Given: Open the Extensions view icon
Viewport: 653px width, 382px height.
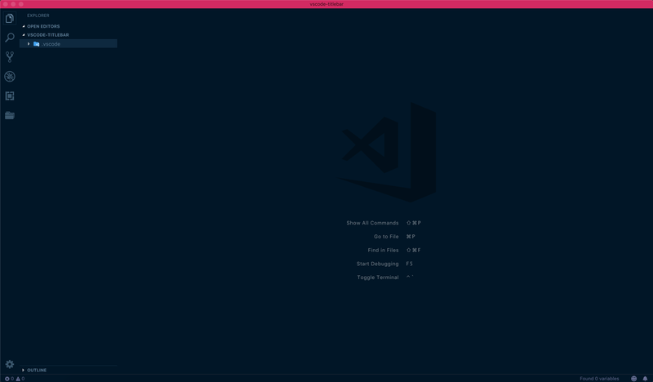Looking at the screenshot, I should click(10, 95).
